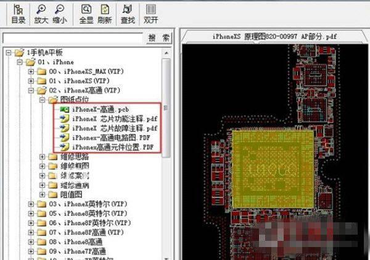
Task: Select 00、iPhoneXS_MAX (VIP) folder label
Action: coord(86,72)
